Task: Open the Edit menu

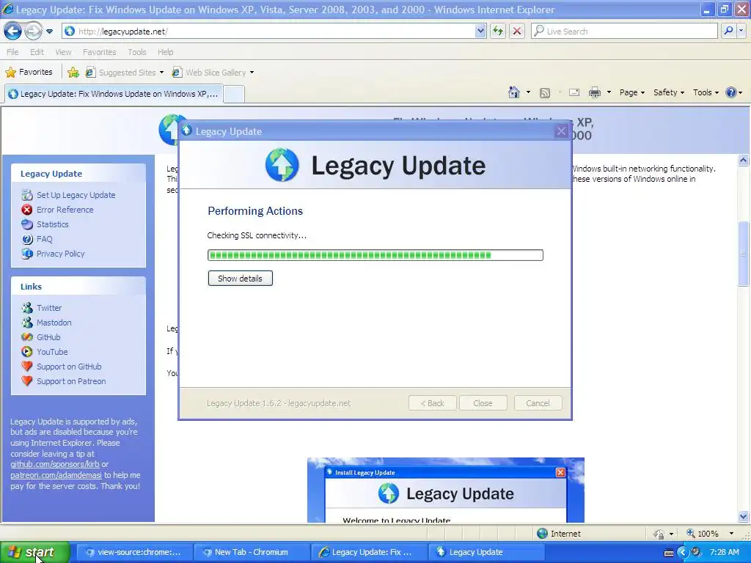Action: pyautogui.click(x=37, y=52)
